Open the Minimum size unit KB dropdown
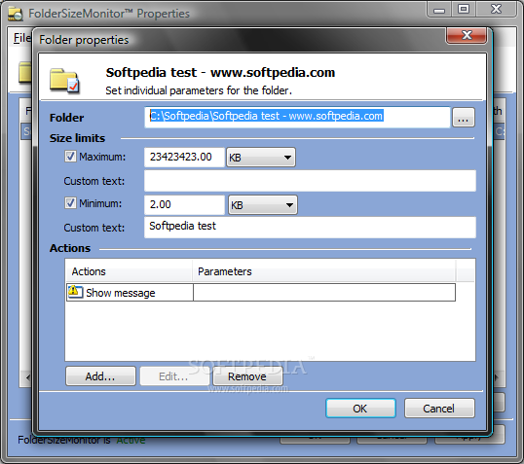 (x=263, y=204)
